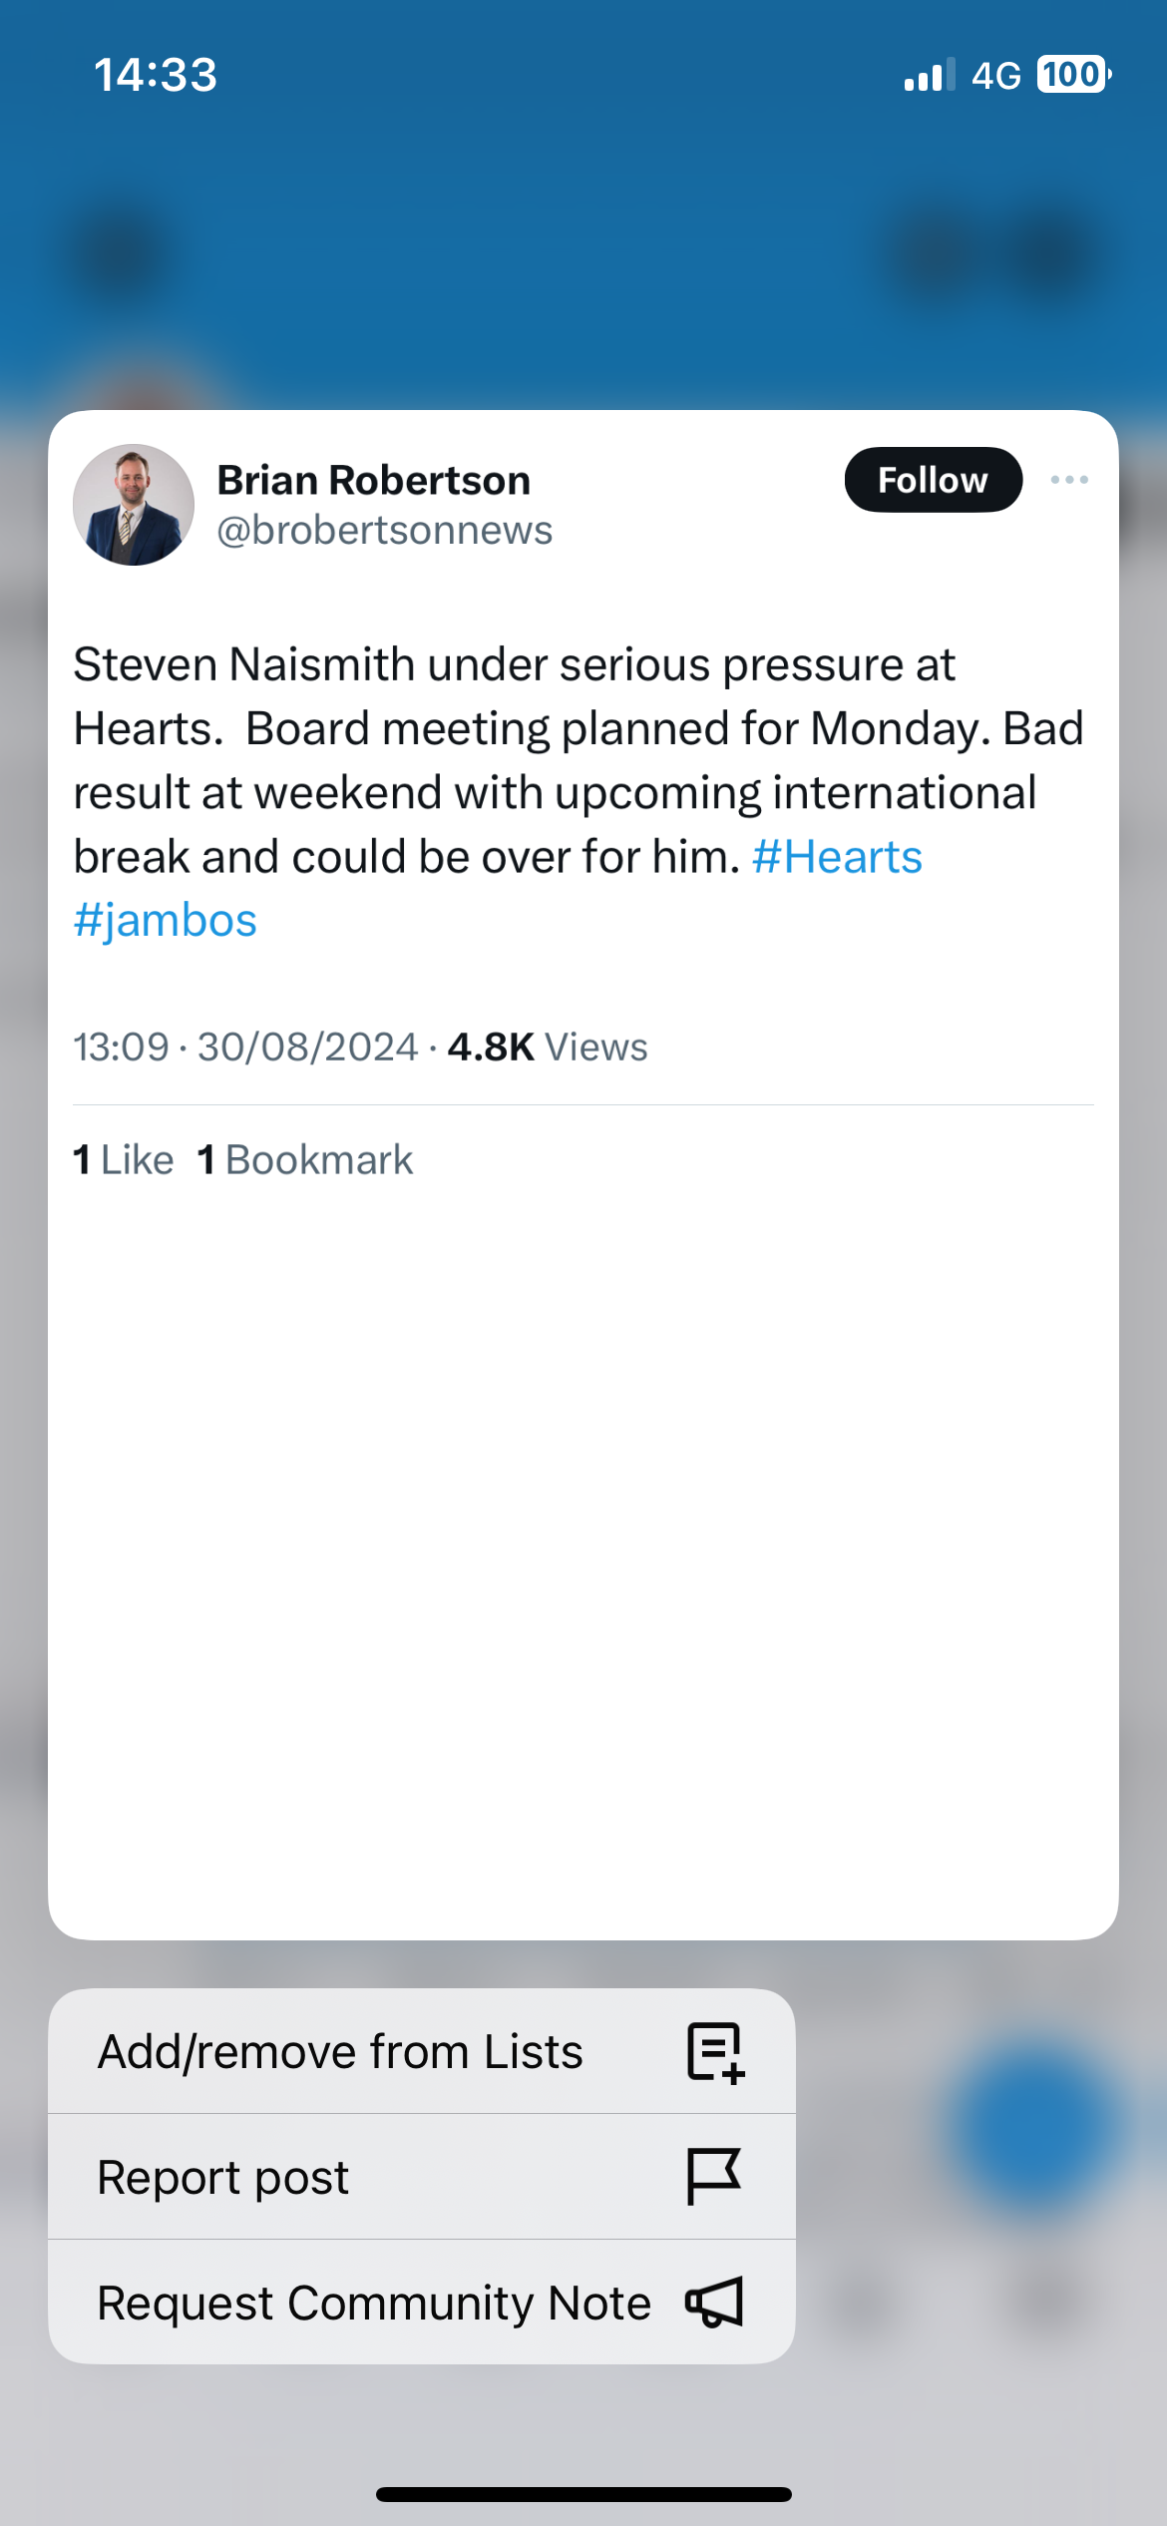View the 1 Like count
The image size is (1167, 2526).
(x=124, y=1160)
